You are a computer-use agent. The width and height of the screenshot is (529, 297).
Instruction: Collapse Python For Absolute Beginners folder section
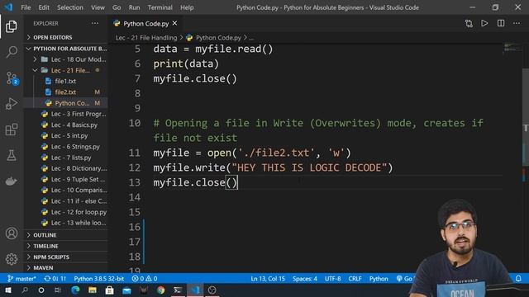(66, 49)
